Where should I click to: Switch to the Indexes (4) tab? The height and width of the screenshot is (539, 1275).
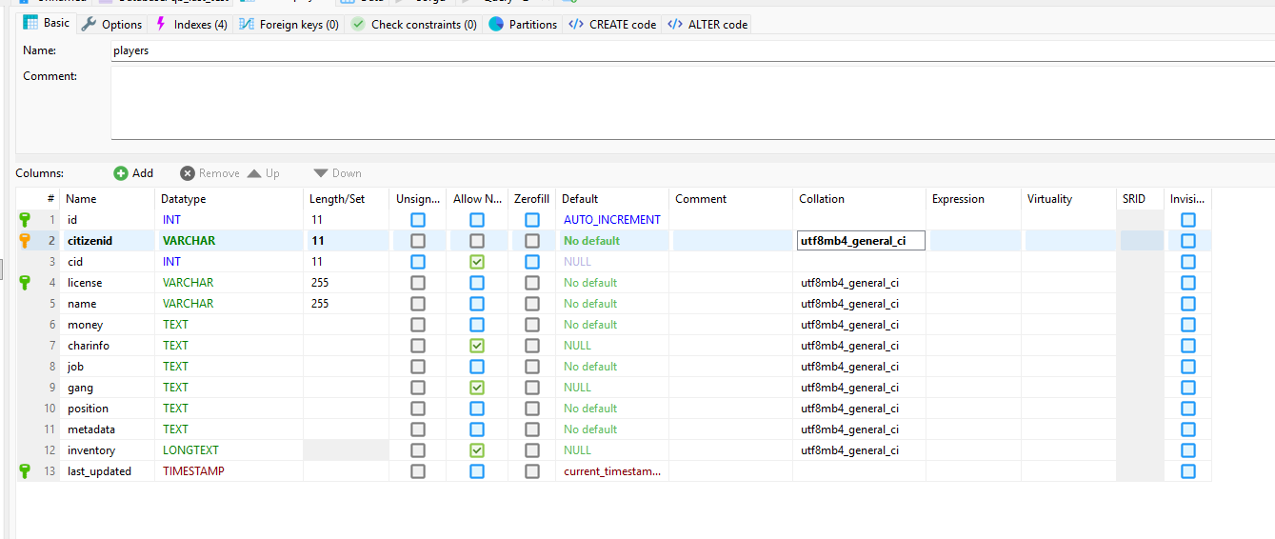coord(190,24)
